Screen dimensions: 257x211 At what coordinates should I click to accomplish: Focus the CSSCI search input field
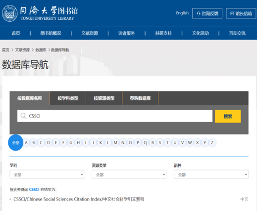[115, 116]
